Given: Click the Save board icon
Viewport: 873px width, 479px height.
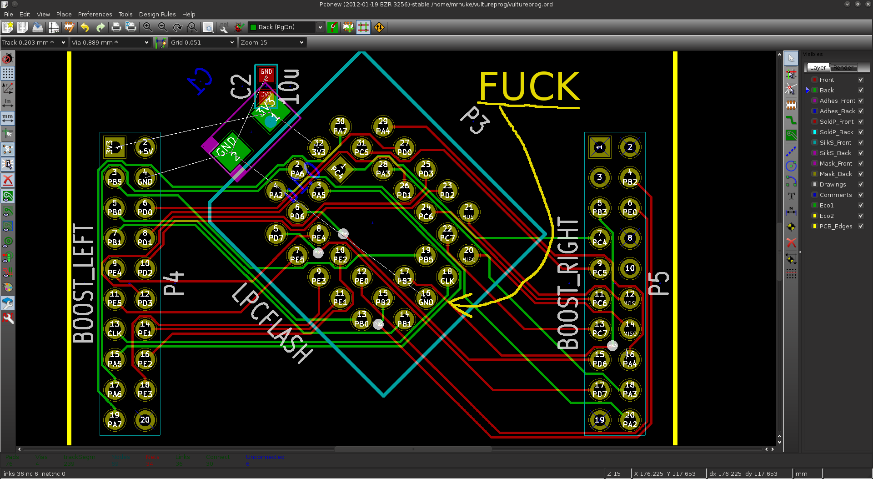Looking at the screenshot, I should (38, 27).
